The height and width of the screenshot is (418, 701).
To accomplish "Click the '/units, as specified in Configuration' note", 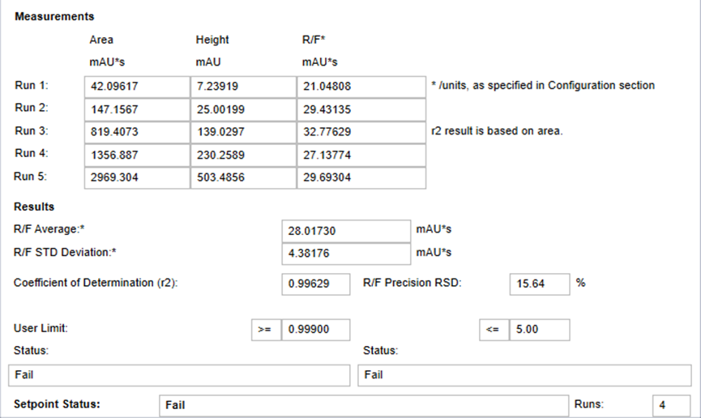I will (543, 85).
